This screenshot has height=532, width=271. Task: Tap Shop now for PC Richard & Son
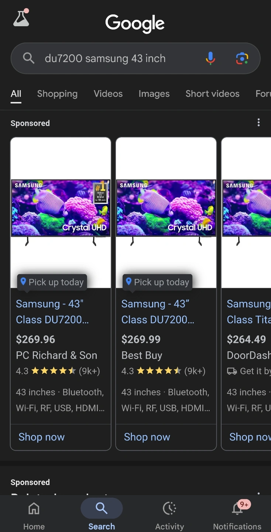[x=42, y=437]
